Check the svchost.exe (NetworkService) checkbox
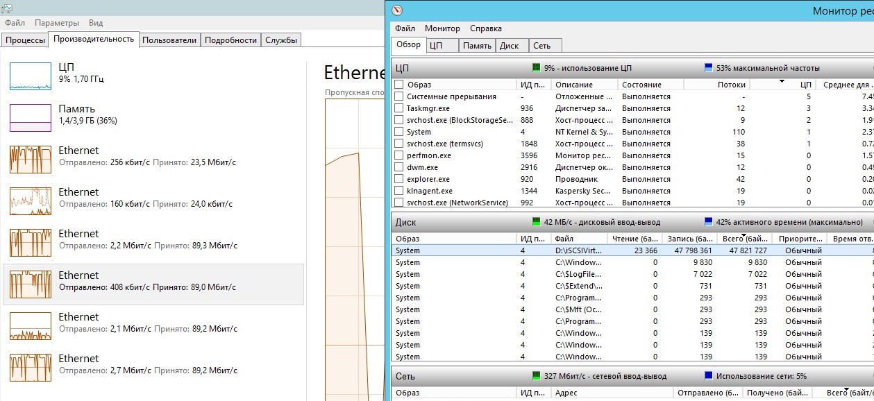This screenshot has height=401, width=874. point(398,203)
